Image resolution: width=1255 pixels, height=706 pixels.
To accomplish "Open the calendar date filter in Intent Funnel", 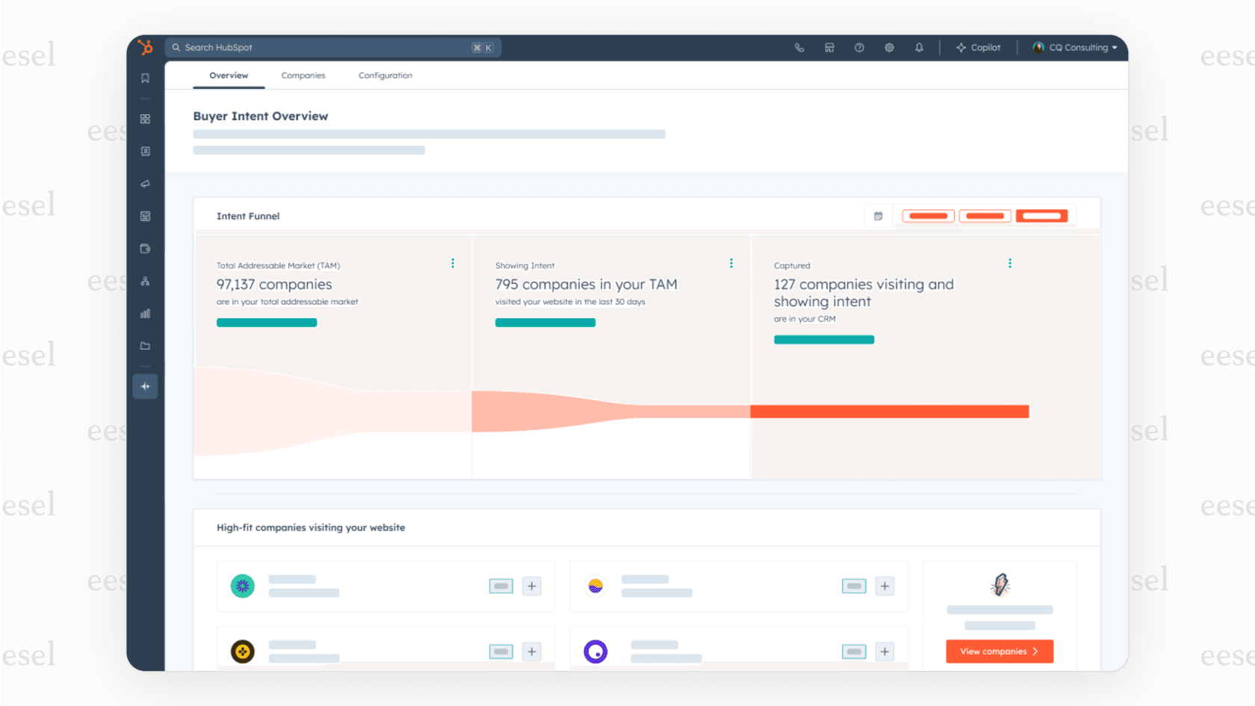I will coord(878,216).
